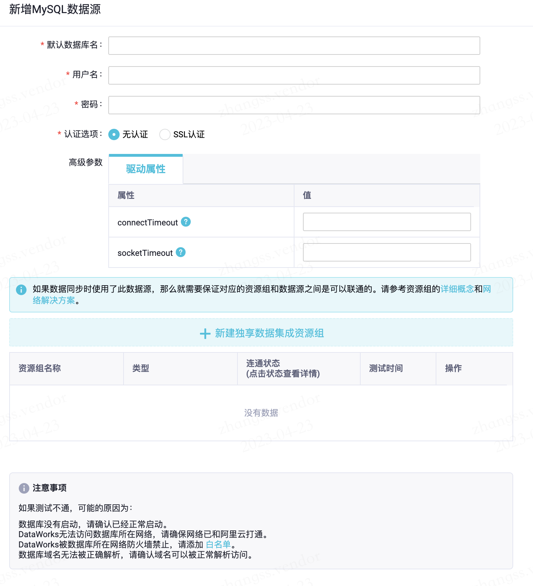Click the connectTimeout property label
The image size is (533, 586).
(x=148, y=223)
